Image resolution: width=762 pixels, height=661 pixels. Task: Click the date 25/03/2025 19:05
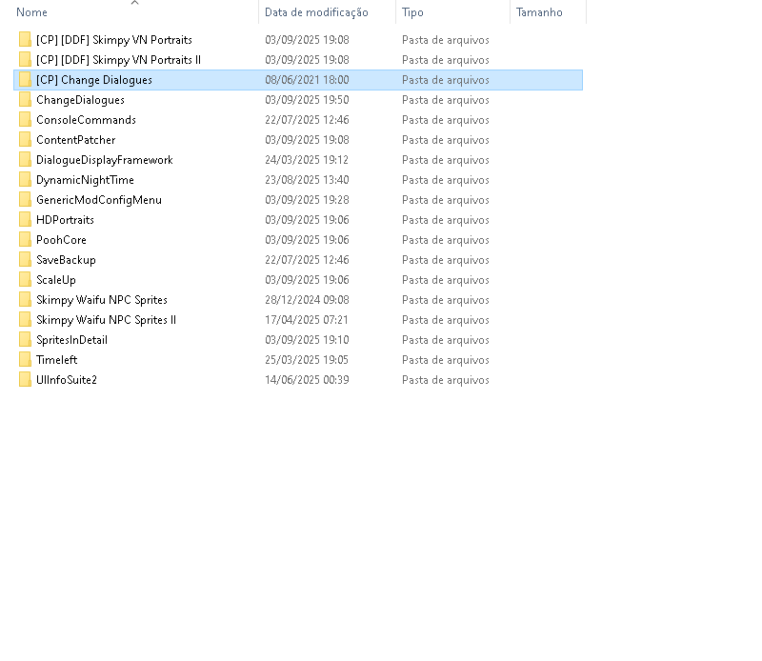pyautogui.click(x=307, y=360)
